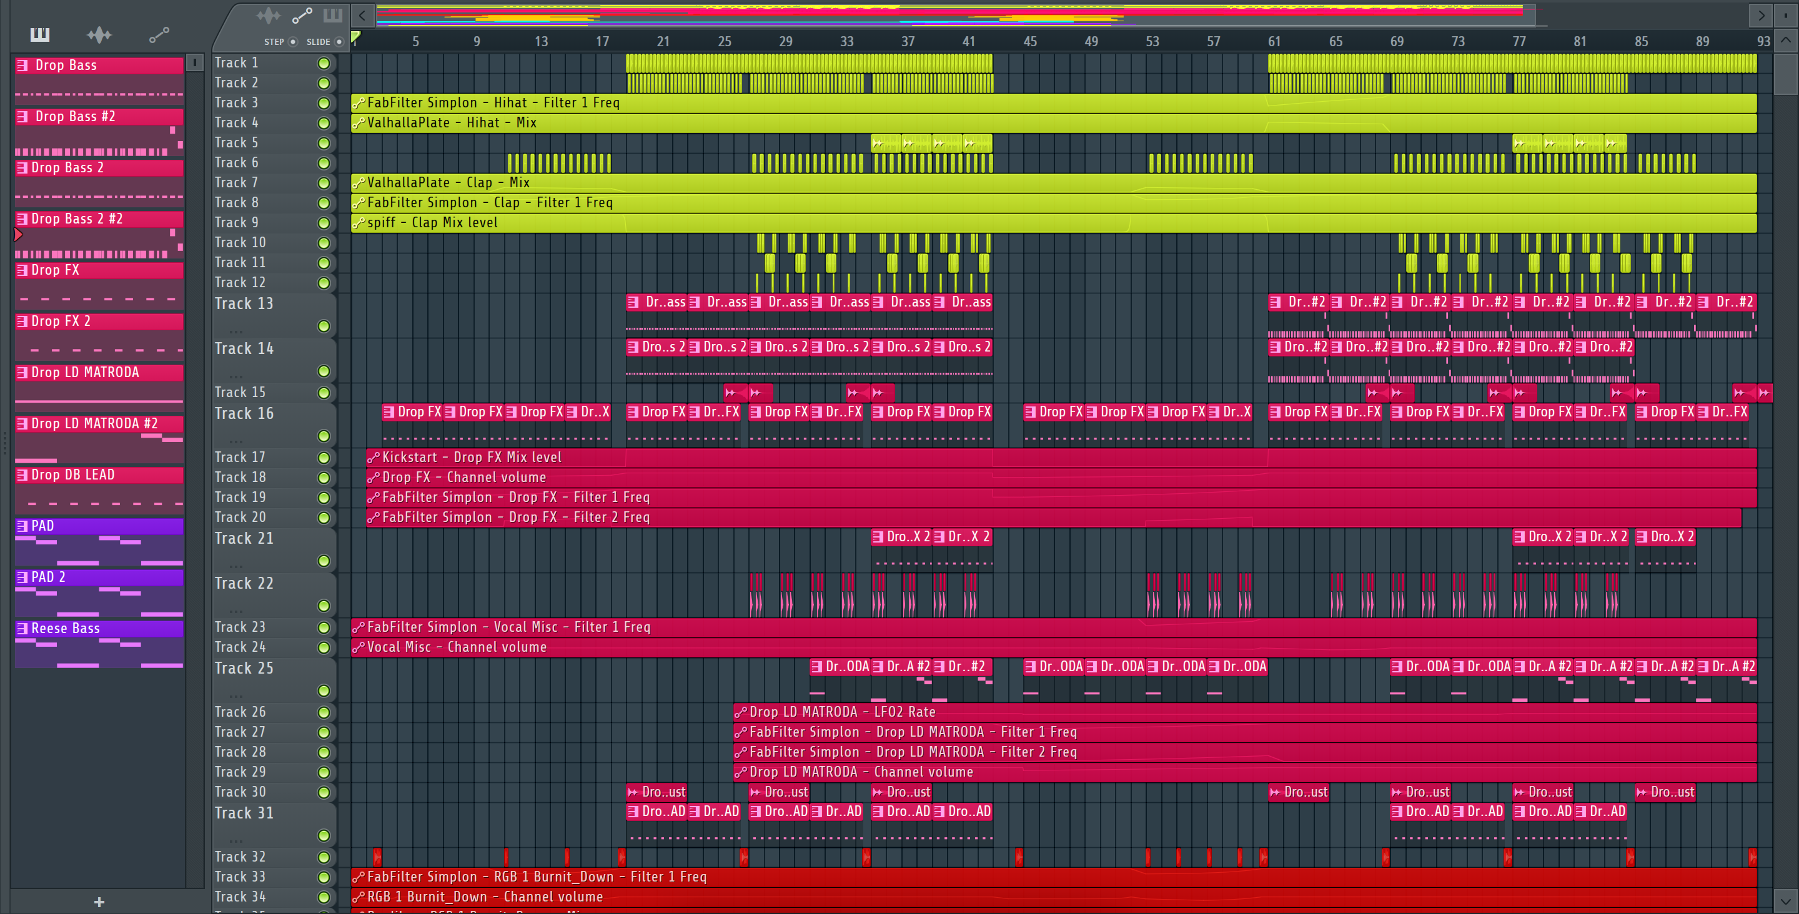1799x914 pixels.
Task: Click the plus icon to add pattern
Action: 99,902
